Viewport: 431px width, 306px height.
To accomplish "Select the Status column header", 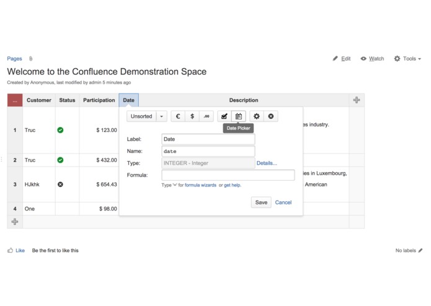I will [67, 100].
